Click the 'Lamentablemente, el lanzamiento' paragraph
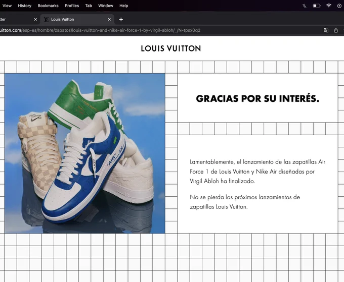This screenshot has height=282, width=344. 257,172
